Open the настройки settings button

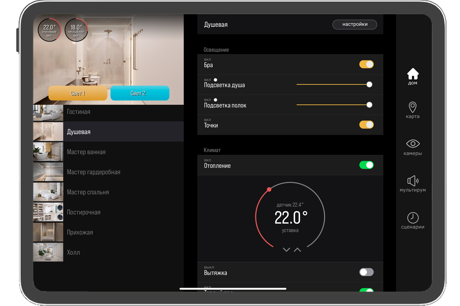(355, 24)
